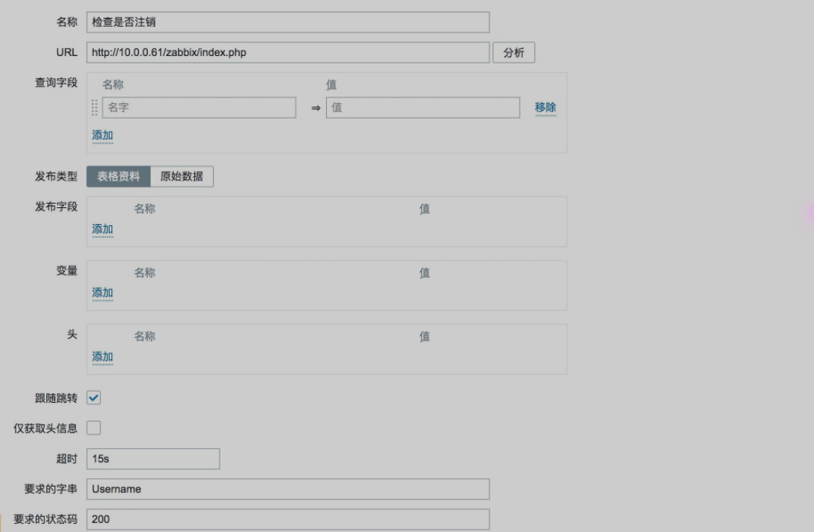Click the 超时 field showing 15s
814x532 pixels.
point(153,459)
